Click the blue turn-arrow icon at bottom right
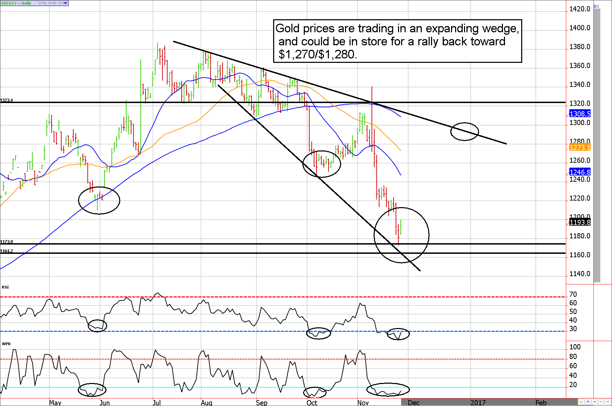The image size is (612, 406). point(588,402)
